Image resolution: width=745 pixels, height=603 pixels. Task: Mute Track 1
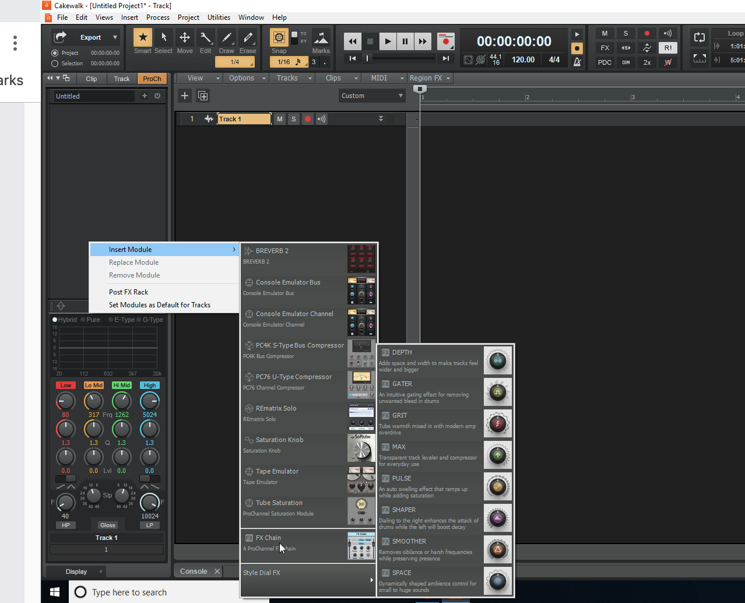click(x=280, y=119)
